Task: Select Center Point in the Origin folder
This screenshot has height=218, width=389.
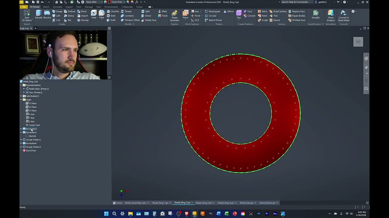Action: coord(33,125)
